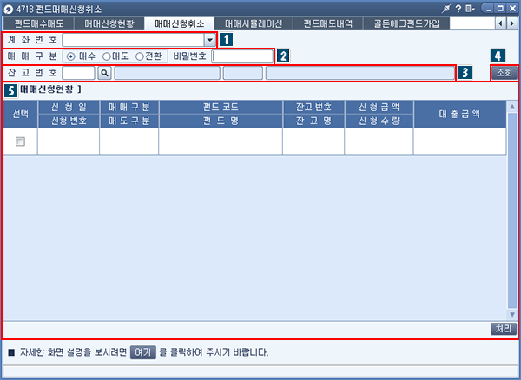Select the 전환 radio button
The image size is (521, 380).
click(x=140, y=56)
